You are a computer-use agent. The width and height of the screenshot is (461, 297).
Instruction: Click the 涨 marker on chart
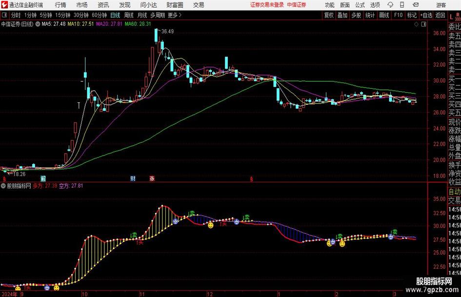pyautogui.click(x=152, y=178)
